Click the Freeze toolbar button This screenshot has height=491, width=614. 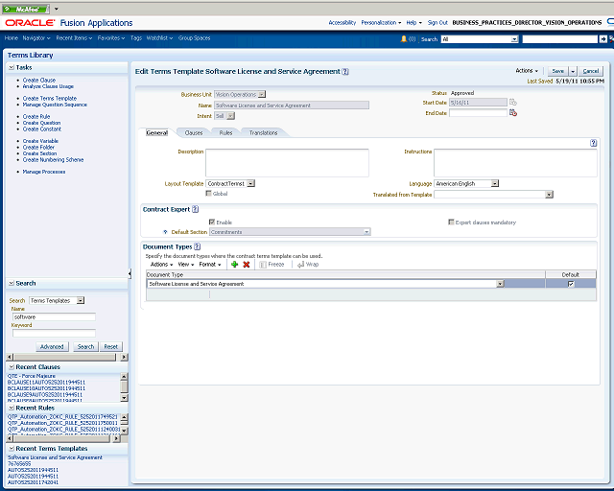pos(272,265)
